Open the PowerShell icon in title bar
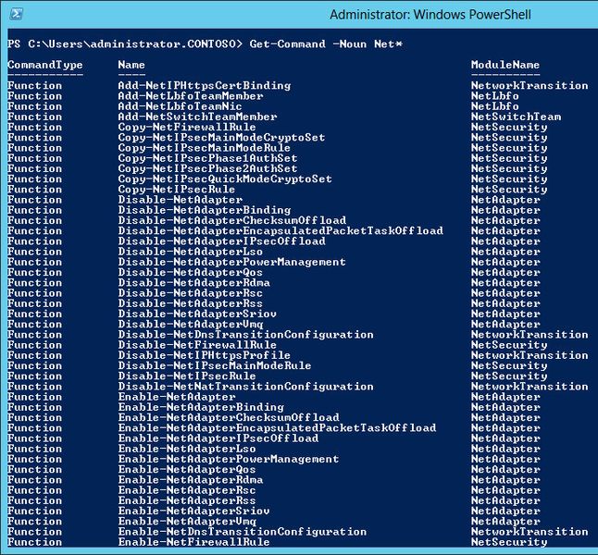The width and height of the screenshot is (598, 555). point(16,14)
